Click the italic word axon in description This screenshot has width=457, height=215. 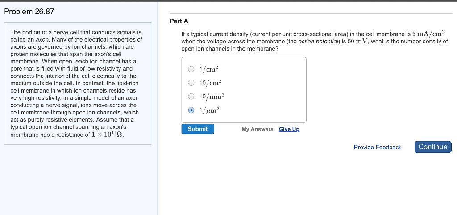(42, 40)
